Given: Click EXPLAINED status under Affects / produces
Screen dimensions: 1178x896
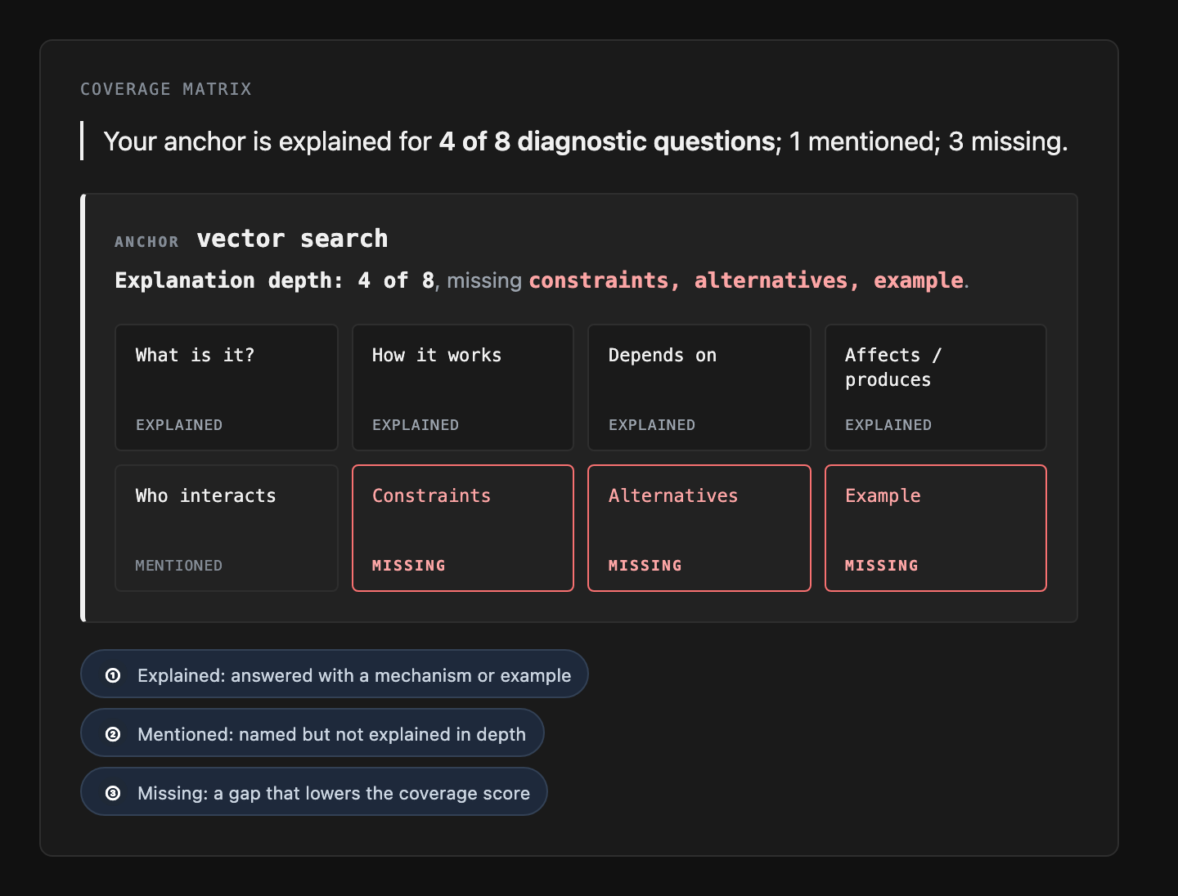Looking at the screenshot, I should click(888, 425).
